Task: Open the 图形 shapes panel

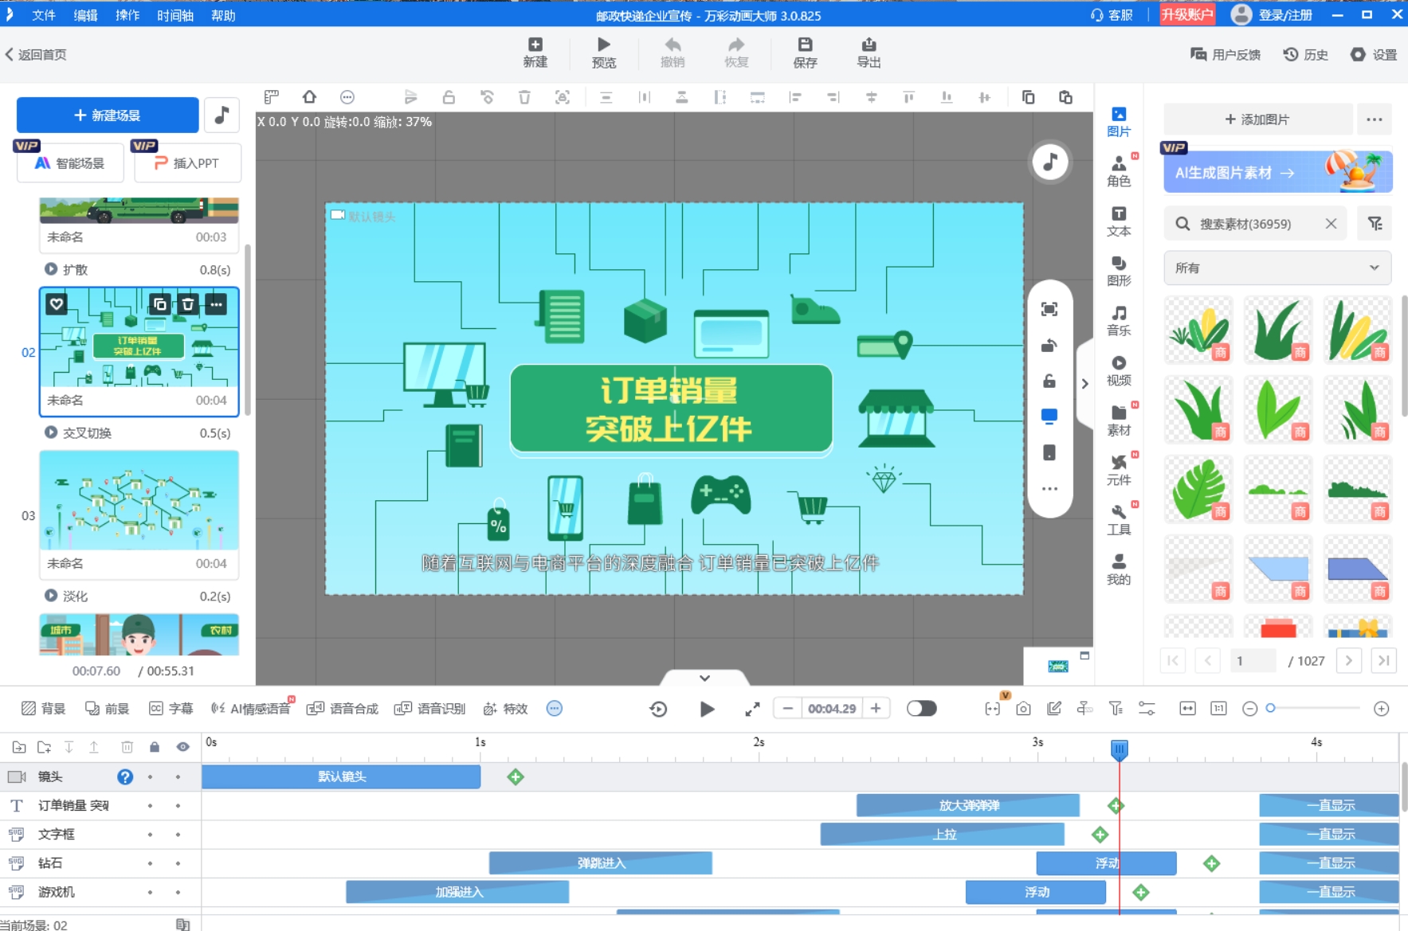Action: point(1118,270)
